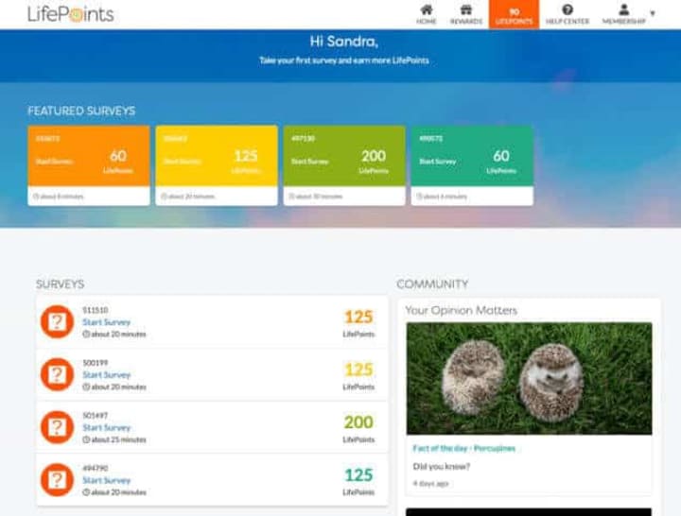Start featured survey 497130 for 200 LifePoints

pyautogui.click(x=344, y=165)
